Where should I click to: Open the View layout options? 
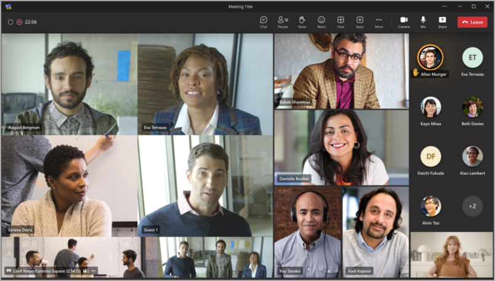pyautogui.click(x=340, y=22)
